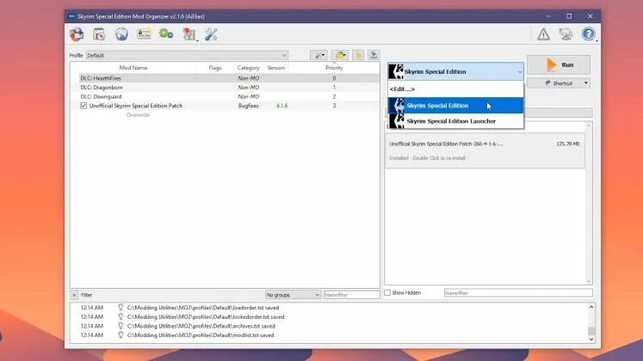
Task: Click version 4.1.6 of the Unofficial Patch
Action: point(281,106)
